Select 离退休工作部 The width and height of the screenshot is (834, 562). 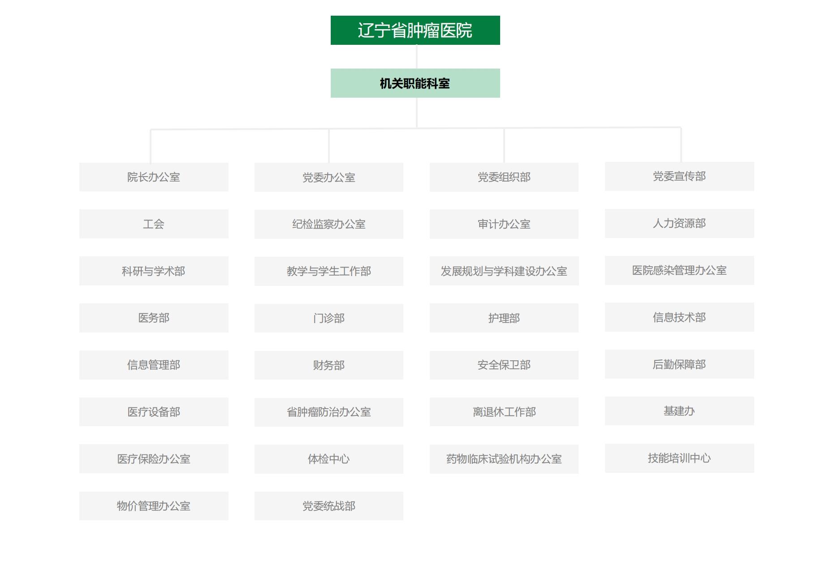tap(504, 412)
